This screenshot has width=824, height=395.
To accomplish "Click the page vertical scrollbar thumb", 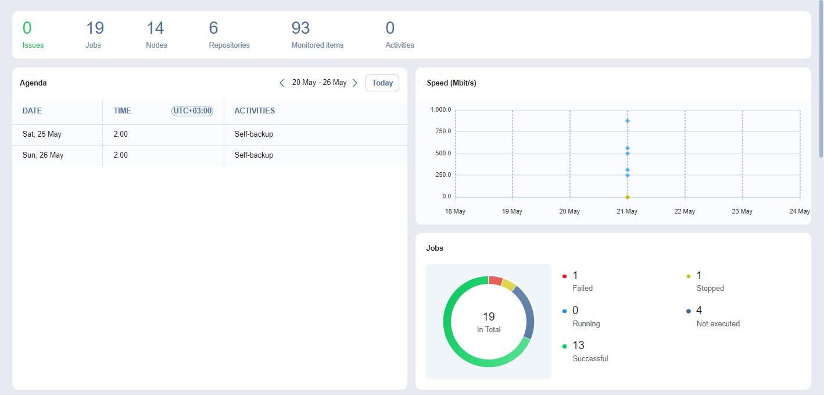I will pyautogui.click(x=821, y=79).
